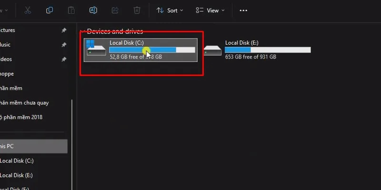
Task: Click the Cut scissors icon
Action: point(28,10)
